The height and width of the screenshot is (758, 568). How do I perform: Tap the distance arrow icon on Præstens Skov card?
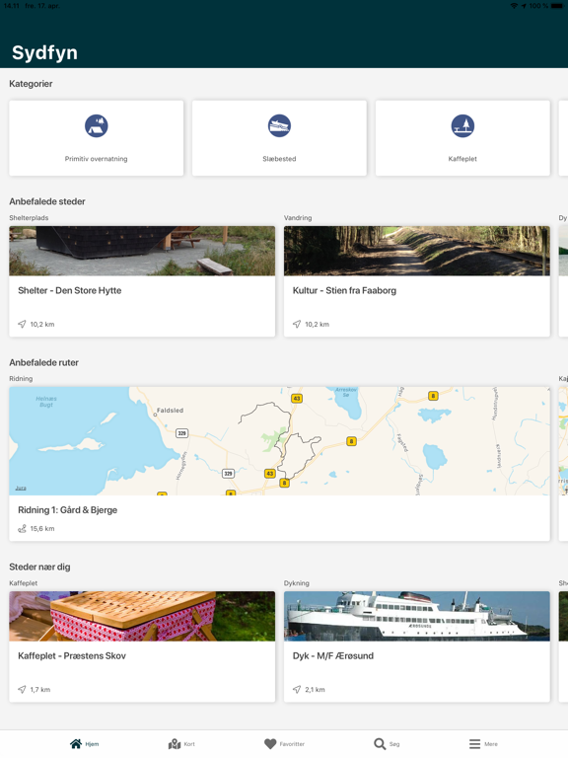click(22, 689)
